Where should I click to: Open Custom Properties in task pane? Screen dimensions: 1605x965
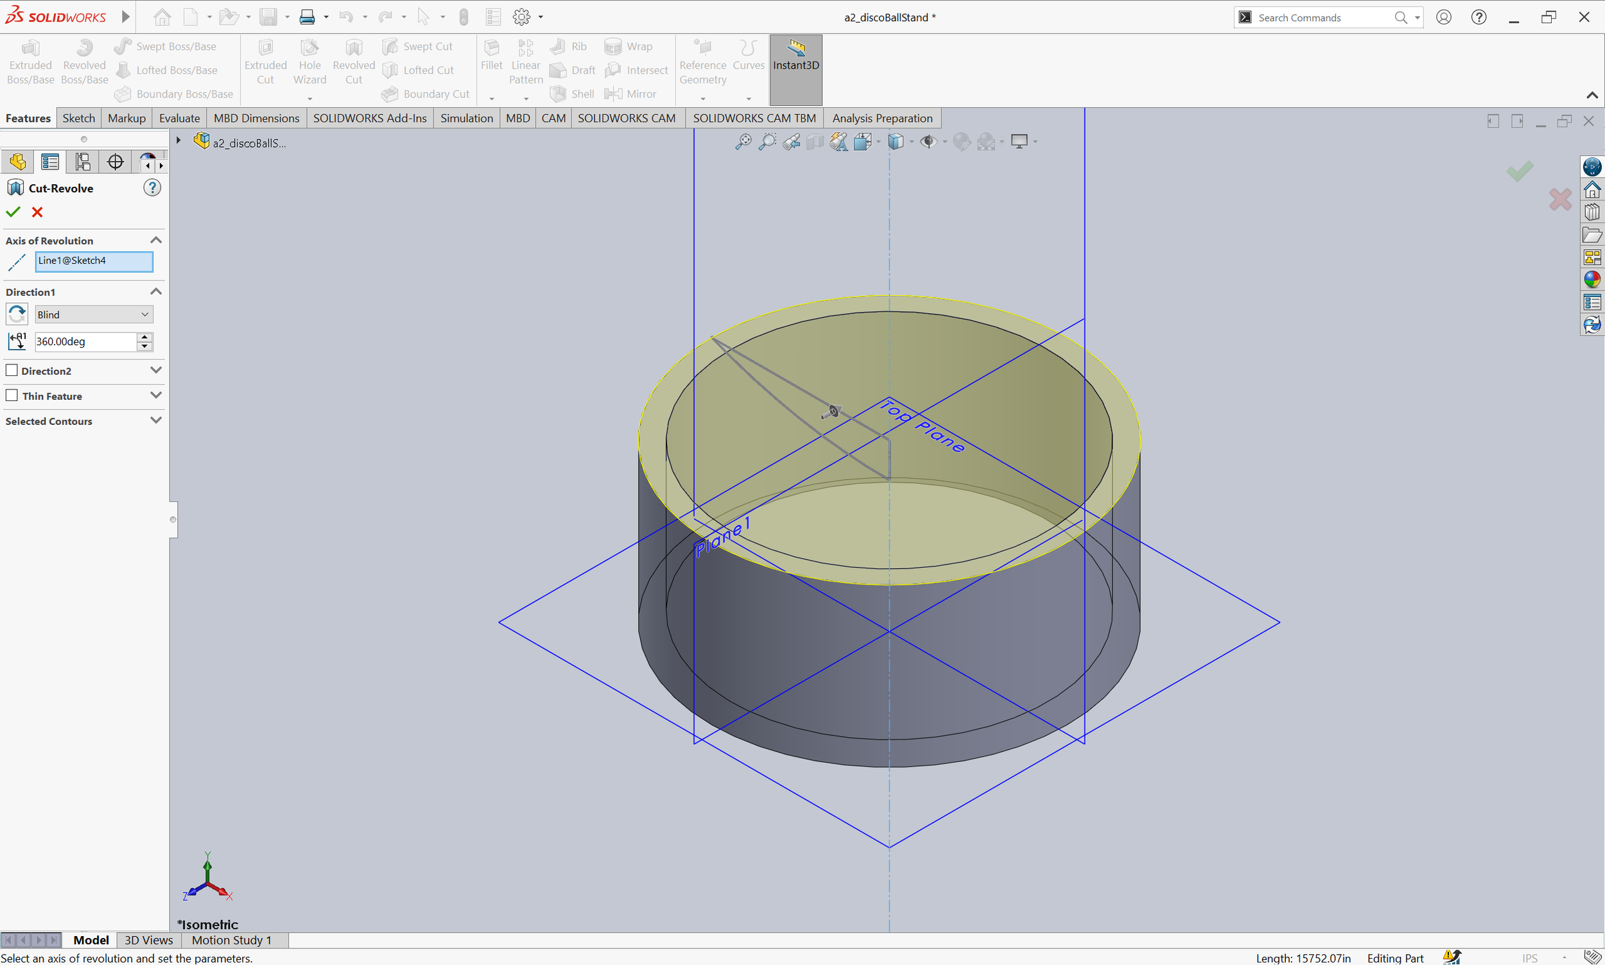1592,302
